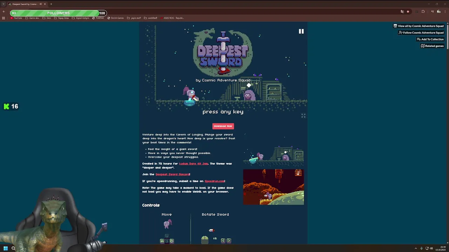The width and height of the screenshot is (449, 252).
Task: Open the orange cave gameplay screenshot
Action: pyautogui.click(x=274, y=187)
